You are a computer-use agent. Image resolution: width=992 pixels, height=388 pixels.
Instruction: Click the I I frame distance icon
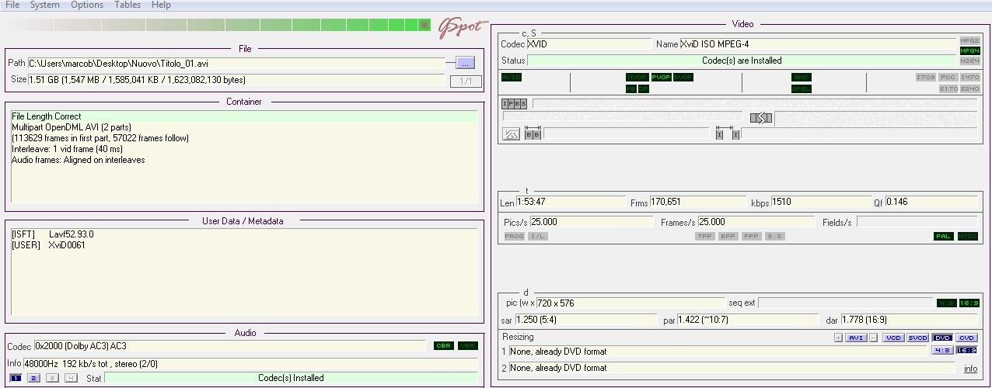pyautogui.click(x=727, y=133)
